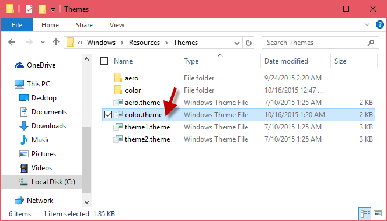Click the search magnifier icon
The image size is (387, 221).
tap(371, 43)
